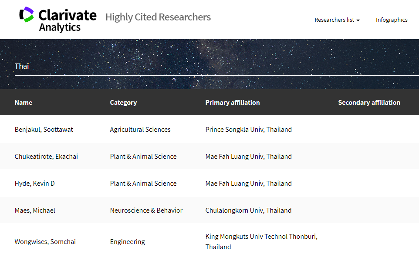Image resolution: width=419 pixels, height=274 pixels.
Task: Select researcher Hyde, Kevin D
Action: 35,184
